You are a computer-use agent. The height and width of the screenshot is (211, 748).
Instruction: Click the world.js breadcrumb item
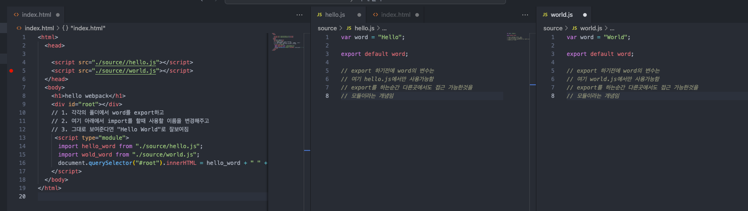point(591,28)
